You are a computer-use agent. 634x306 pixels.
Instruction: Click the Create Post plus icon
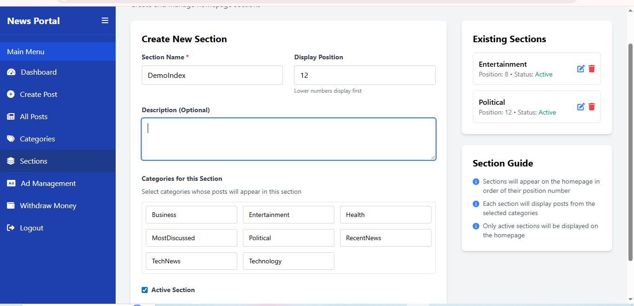[11, 95]
